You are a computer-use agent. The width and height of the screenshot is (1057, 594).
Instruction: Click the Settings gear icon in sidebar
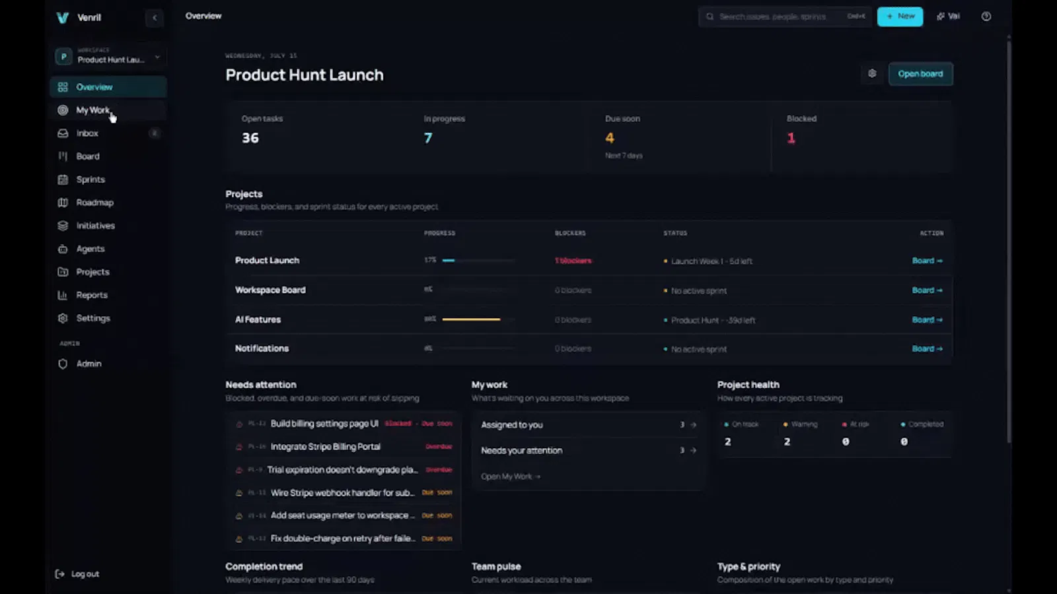click(63, 318)
